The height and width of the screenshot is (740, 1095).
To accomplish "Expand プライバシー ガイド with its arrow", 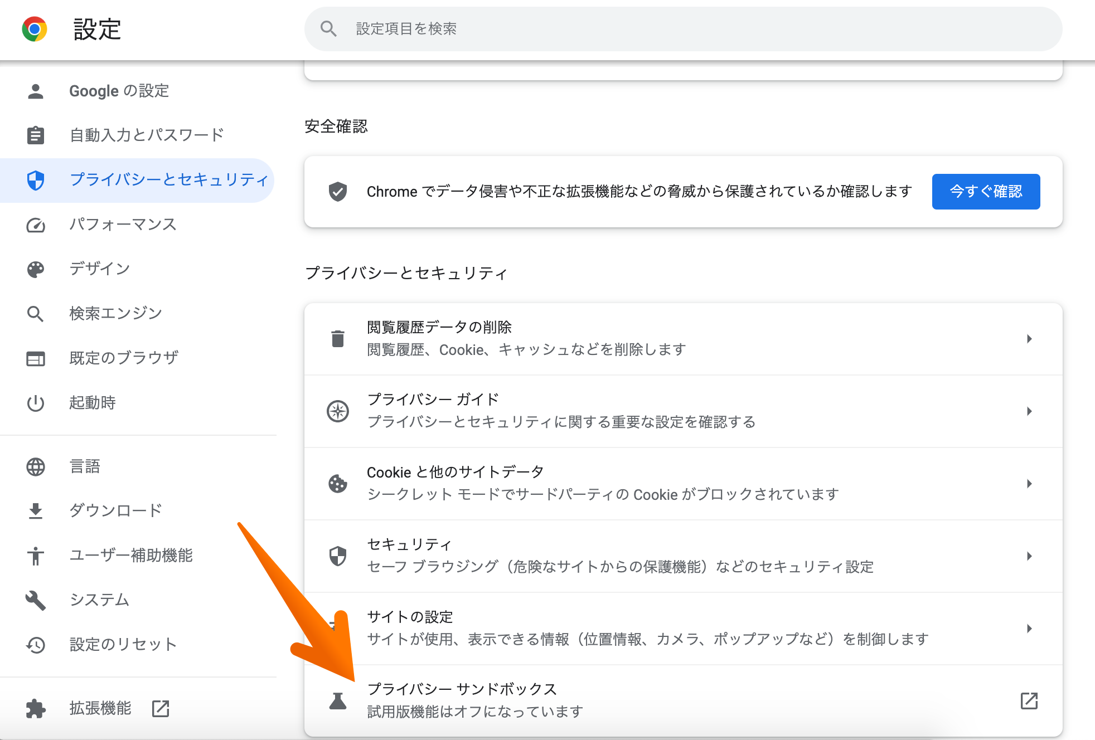I will click(1029, 411).
